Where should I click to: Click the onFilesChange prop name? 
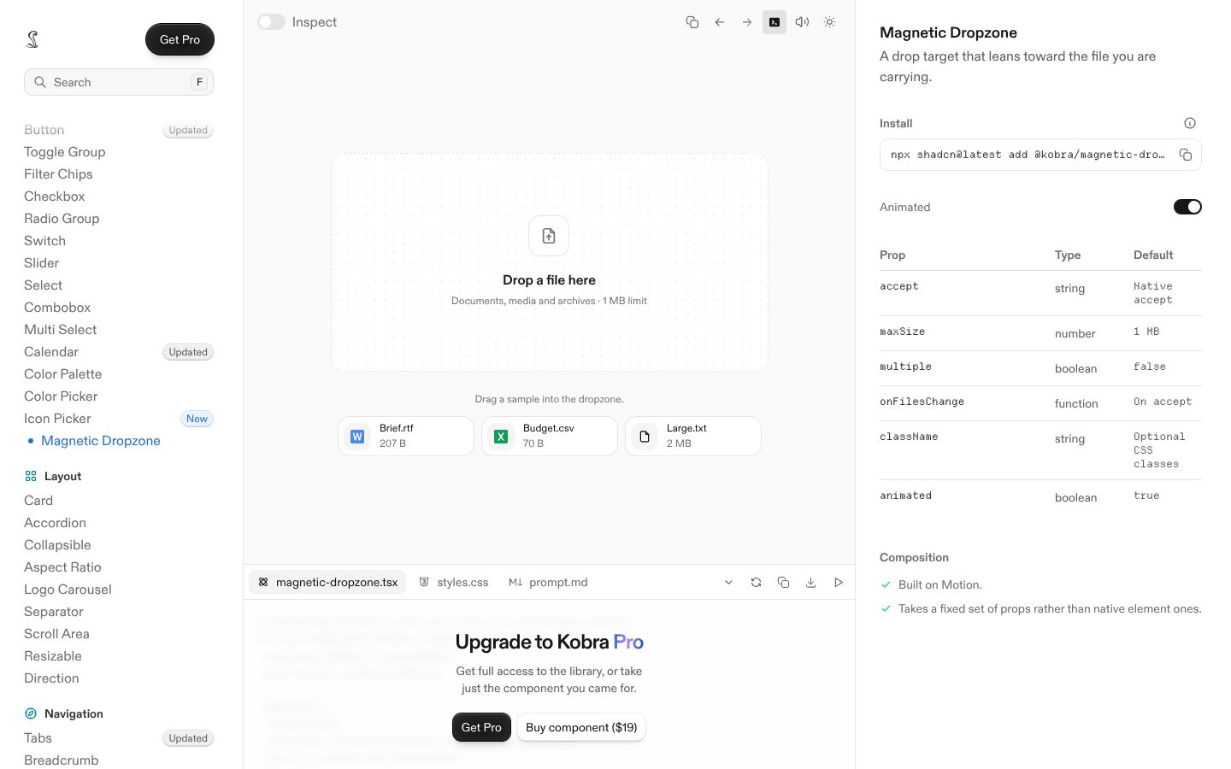pyautogui.click(x=922, y=402)
